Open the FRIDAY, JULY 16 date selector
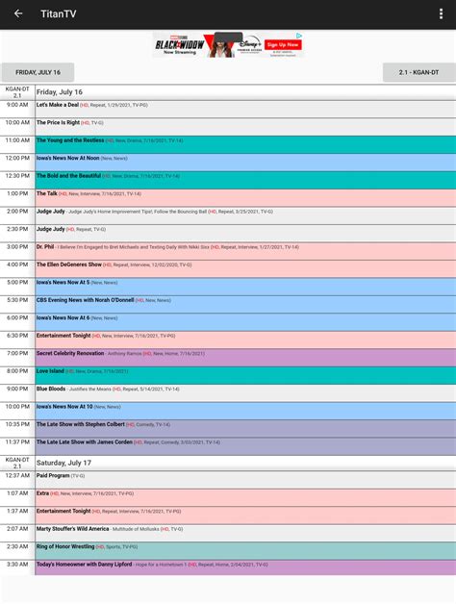Screen dimensions: 456x604 tap(38, 72)
